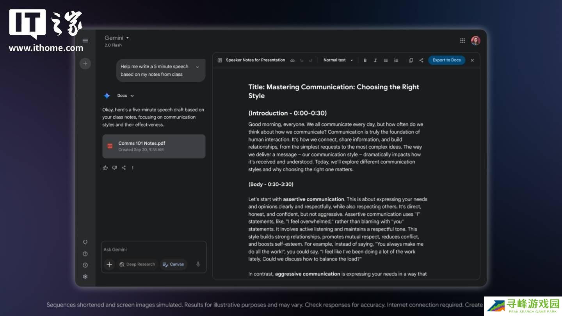The width and height of the screenshot is (562, 316).
Task: Click the cloud saved status icon
Action: click(292, 60)
